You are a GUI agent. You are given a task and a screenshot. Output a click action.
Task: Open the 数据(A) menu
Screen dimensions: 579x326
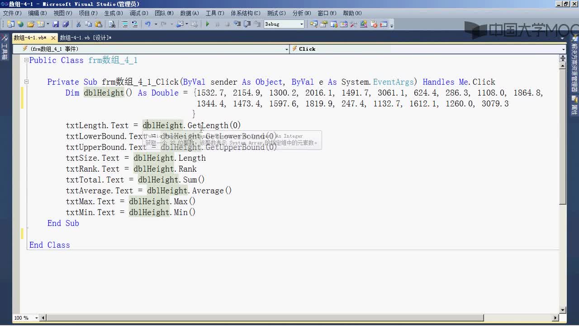(x=190, y=13)
